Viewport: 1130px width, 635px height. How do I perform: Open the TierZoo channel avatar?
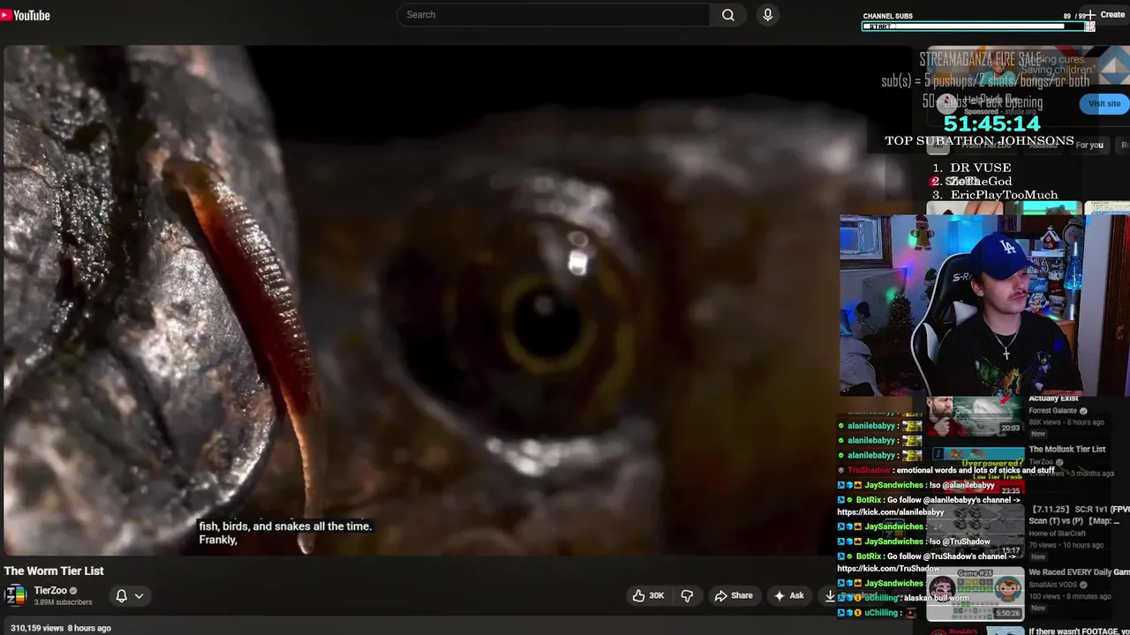pyautogui.click(x=15, y=595)
